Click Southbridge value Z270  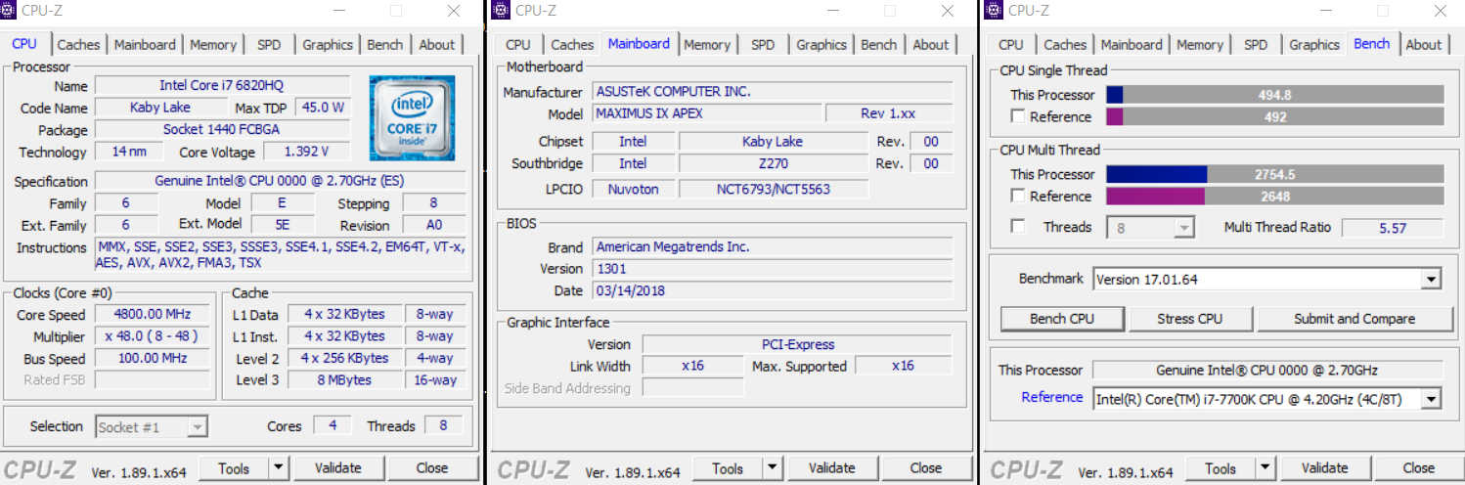[x=773, y=163]
